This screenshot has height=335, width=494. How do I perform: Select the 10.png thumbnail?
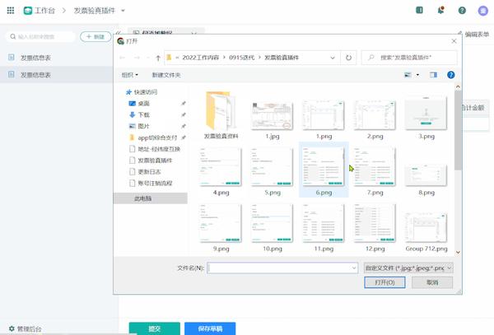(273, 227)
